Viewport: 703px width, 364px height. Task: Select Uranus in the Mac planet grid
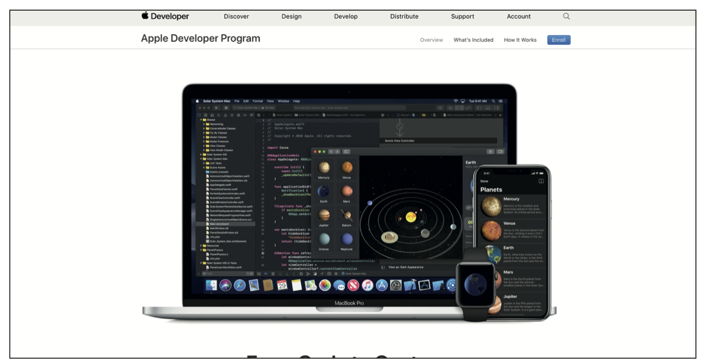point(324,239)
